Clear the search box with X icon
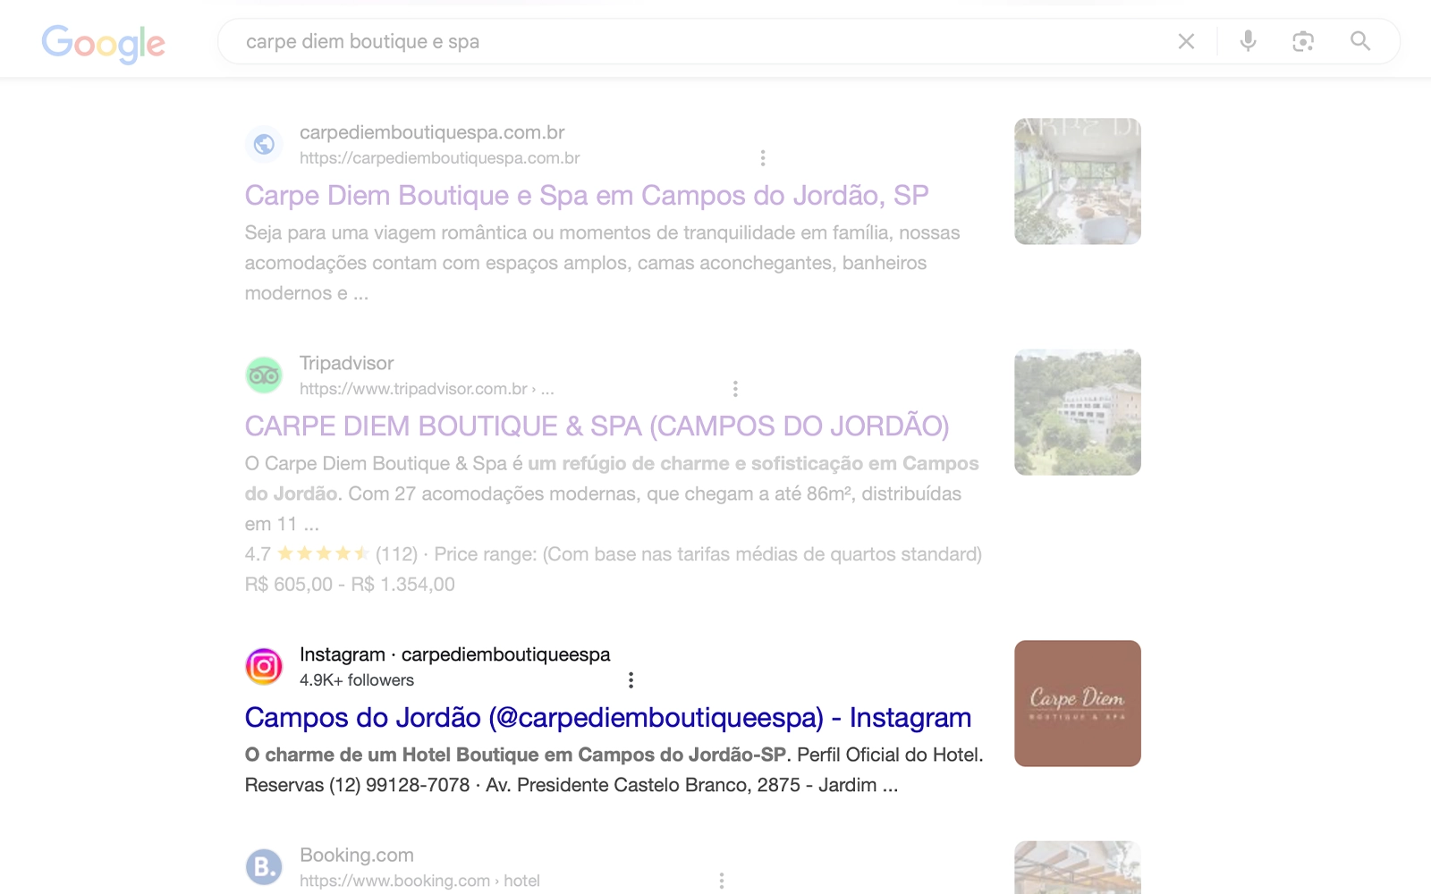 pos(1186,41)
